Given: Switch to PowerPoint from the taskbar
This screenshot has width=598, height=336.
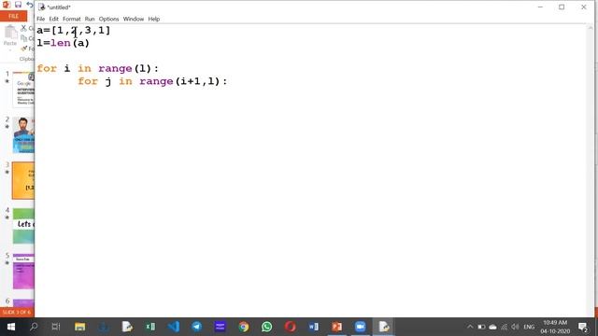Looking at the screenshot, I should coord(336,327).
